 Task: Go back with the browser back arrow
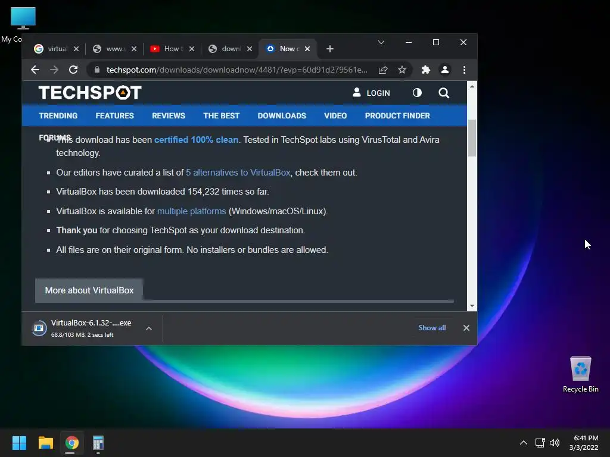[35, 70]
